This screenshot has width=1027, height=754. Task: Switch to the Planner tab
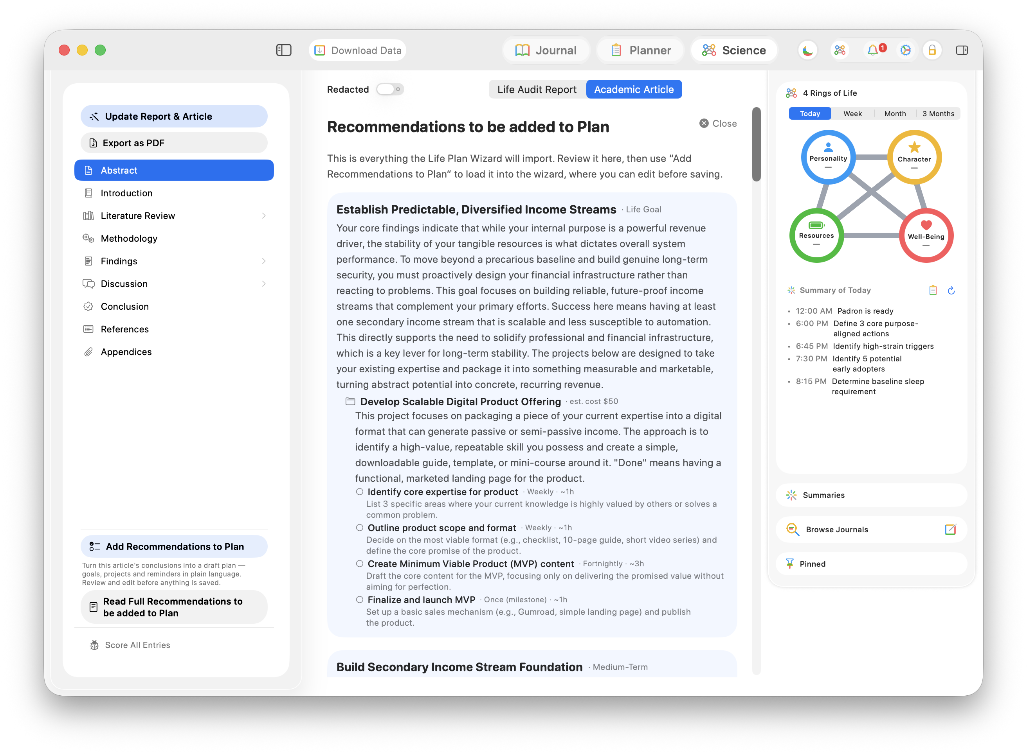[x=641, y=50]
